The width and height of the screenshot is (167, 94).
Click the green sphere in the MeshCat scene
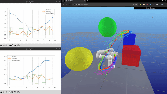click(107, 27)
